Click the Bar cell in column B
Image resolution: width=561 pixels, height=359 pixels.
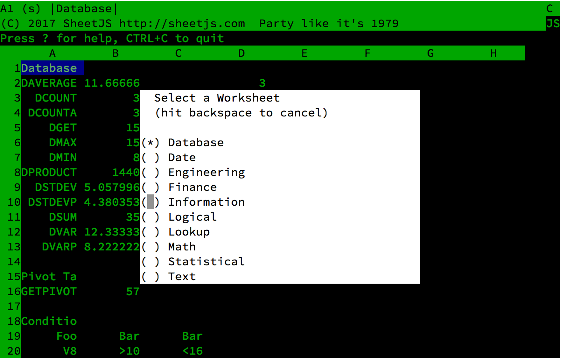(x=130, y=336)
